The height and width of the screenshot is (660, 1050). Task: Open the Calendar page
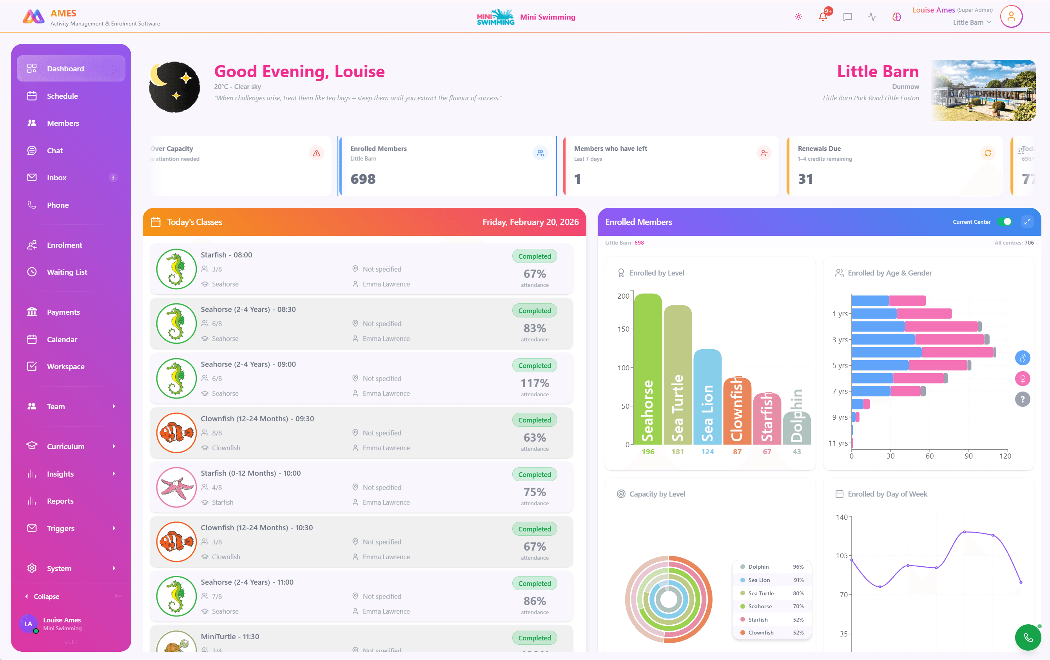[x=71, y=339]
